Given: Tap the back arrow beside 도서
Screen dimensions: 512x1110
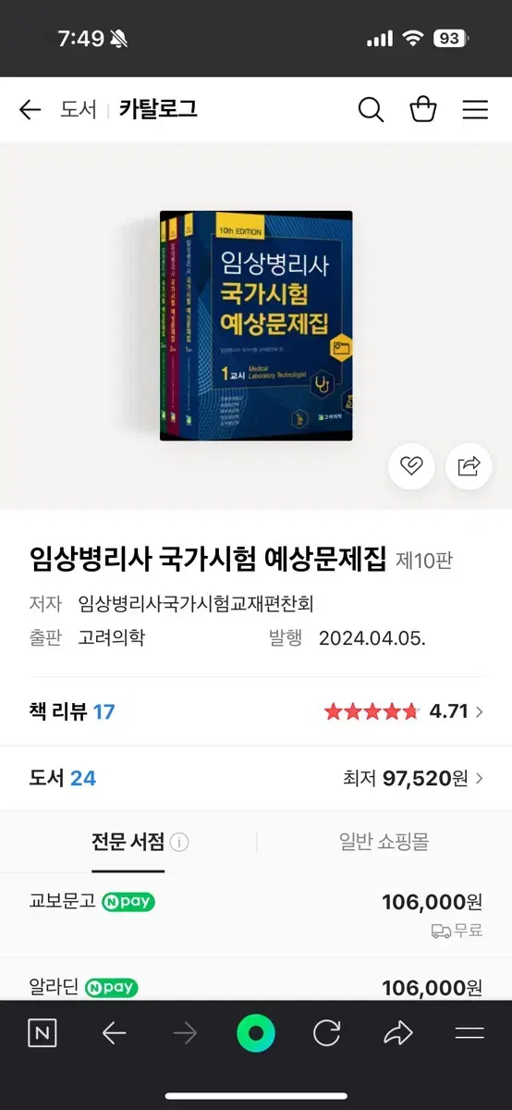Looking at the screenshot, I should pos(30,110).
